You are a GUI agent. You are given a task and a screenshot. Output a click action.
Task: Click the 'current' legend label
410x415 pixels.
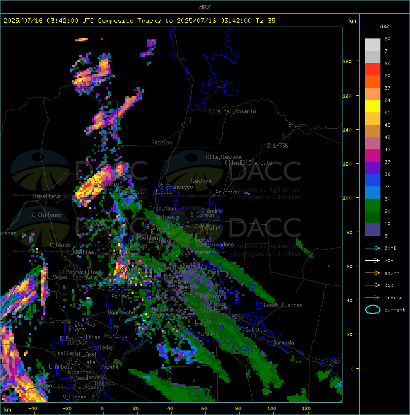point(395,310)
